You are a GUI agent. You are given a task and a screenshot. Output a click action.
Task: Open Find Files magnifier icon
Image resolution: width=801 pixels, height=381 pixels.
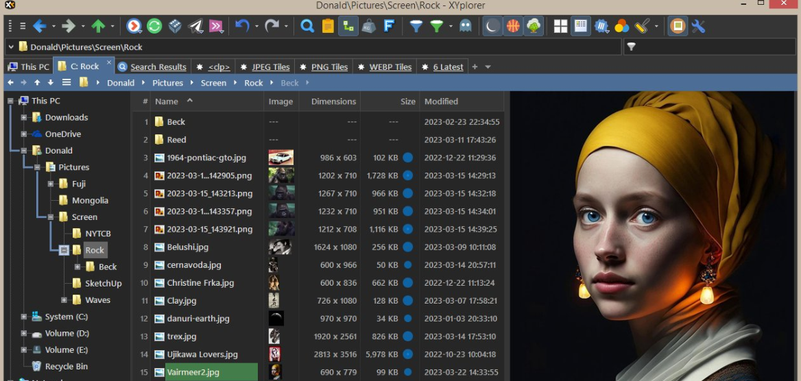coord(307,26)
